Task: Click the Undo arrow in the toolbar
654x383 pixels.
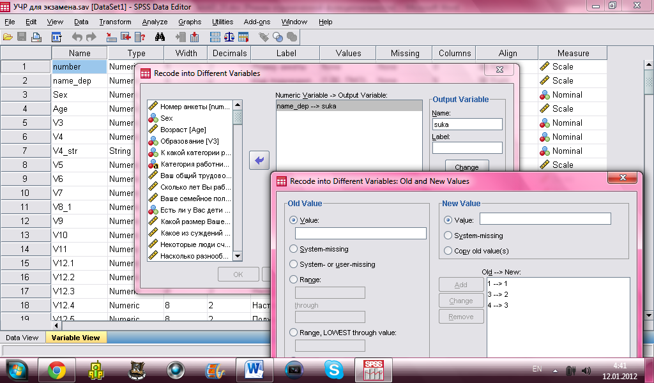Action: [77, 37]
